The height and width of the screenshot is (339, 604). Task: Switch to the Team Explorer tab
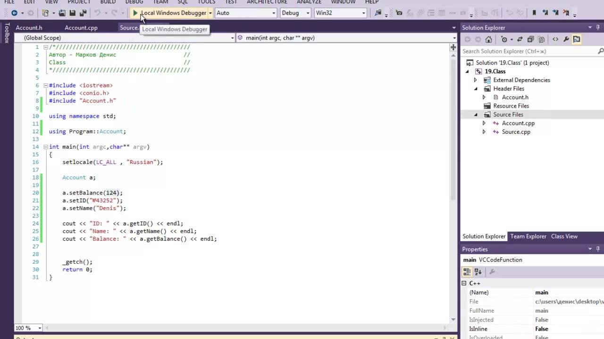[528, 236]
